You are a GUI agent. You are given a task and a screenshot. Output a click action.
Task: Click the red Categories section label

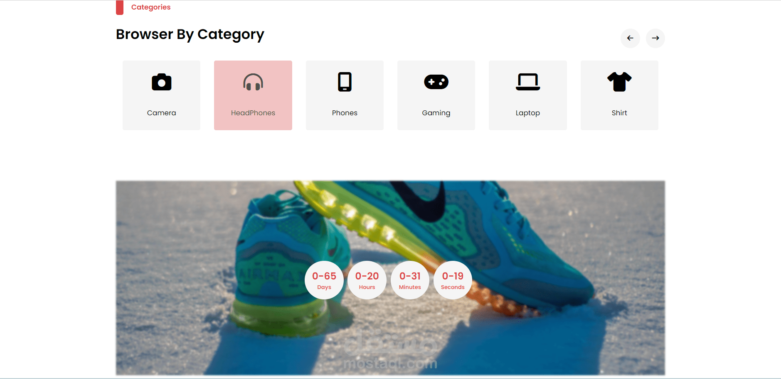[x=151, y=7]
